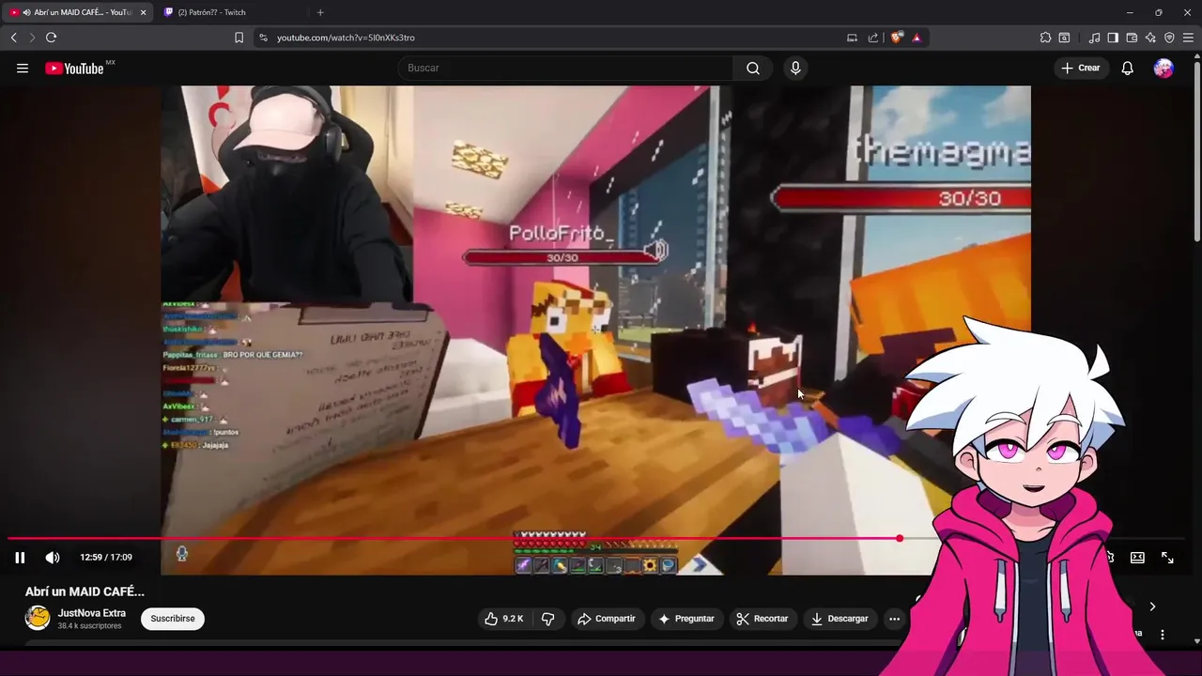1202x676 pixels.
Task: Click the page vertical scrollbar
Action: coord(1196,150)
